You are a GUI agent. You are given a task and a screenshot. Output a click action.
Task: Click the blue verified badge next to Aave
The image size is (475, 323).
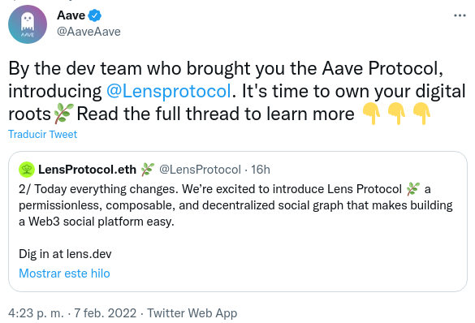[94, 15]
